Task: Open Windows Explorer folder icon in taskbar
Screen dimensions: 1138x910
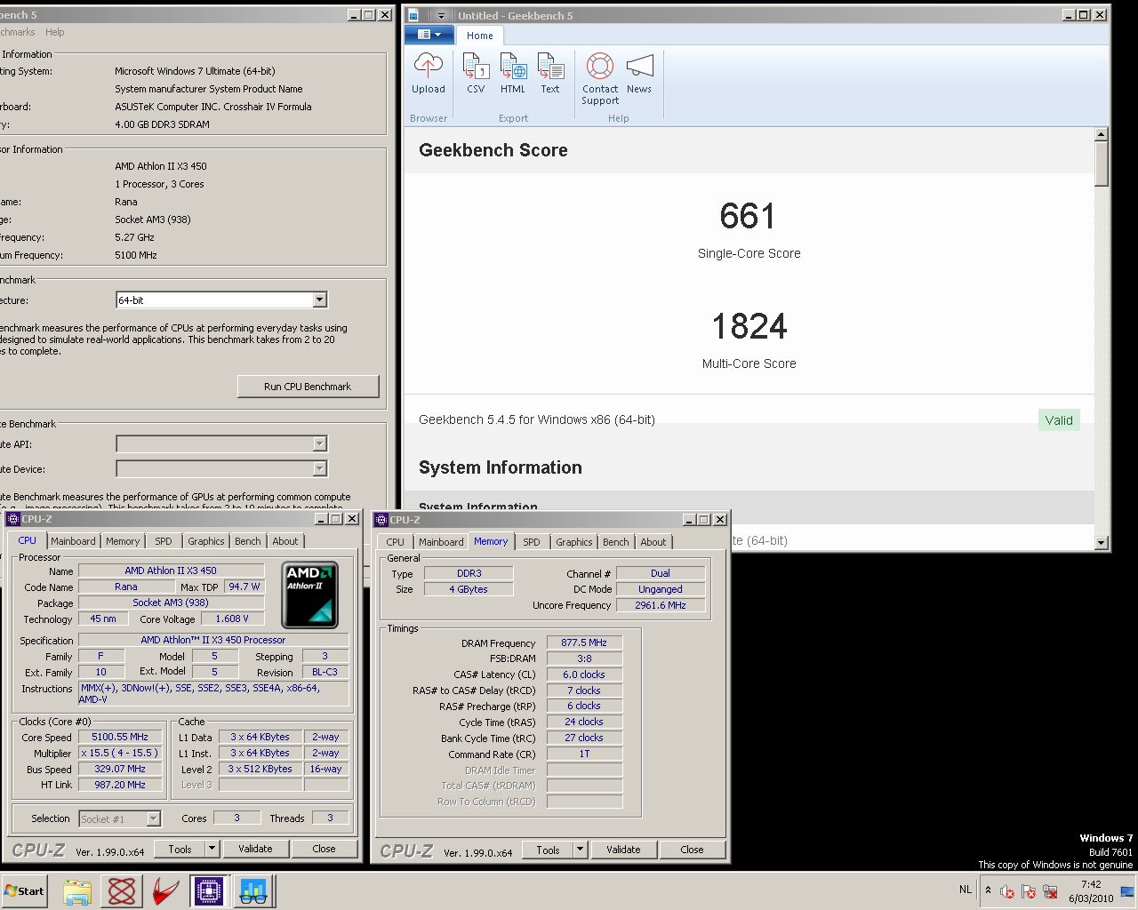Action: click(77, 891)
